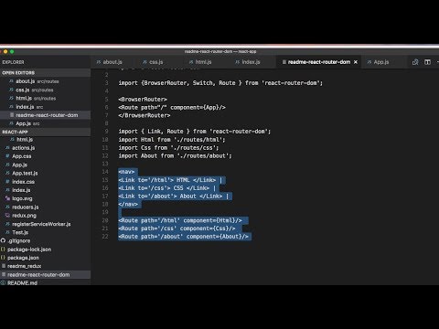This screenshot has height=329, width=439.
Task: Click the Route path="/" component={App} line
Action: (x=172, y=107)
